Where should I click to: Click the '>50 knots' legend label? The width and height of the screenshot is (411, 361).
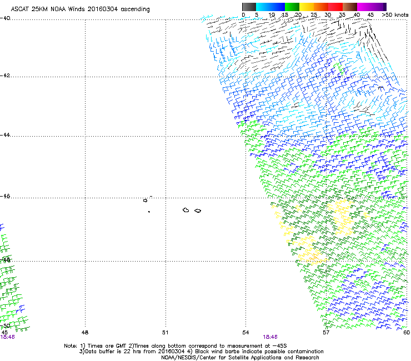point(395,15)
